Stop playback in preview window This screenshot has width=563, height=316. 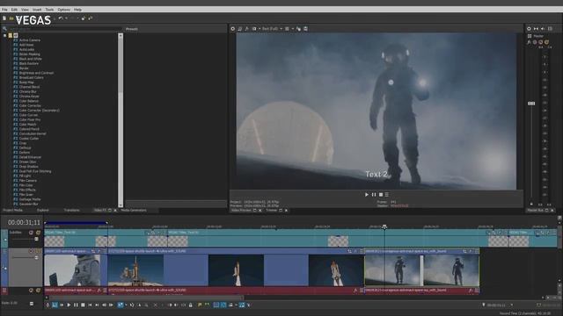click(x=381, y=195)
